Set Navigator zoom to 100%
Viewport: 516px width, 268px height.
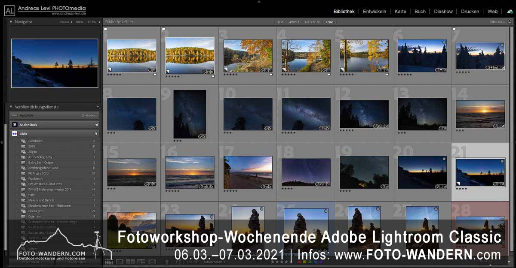79,21
